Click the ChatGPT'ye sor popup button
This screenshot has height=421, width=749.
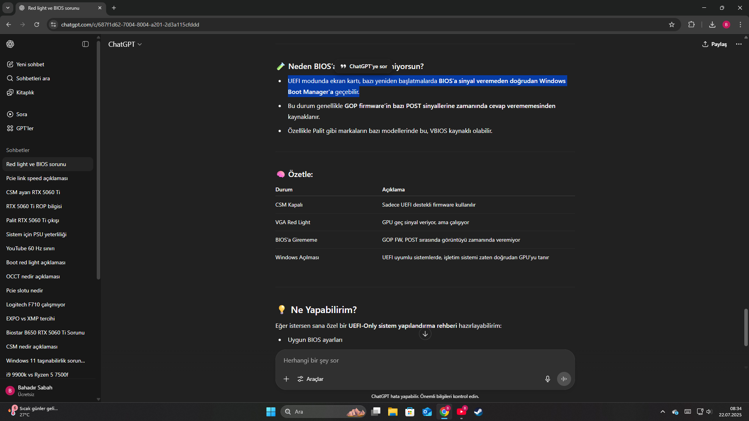(364, 66)
